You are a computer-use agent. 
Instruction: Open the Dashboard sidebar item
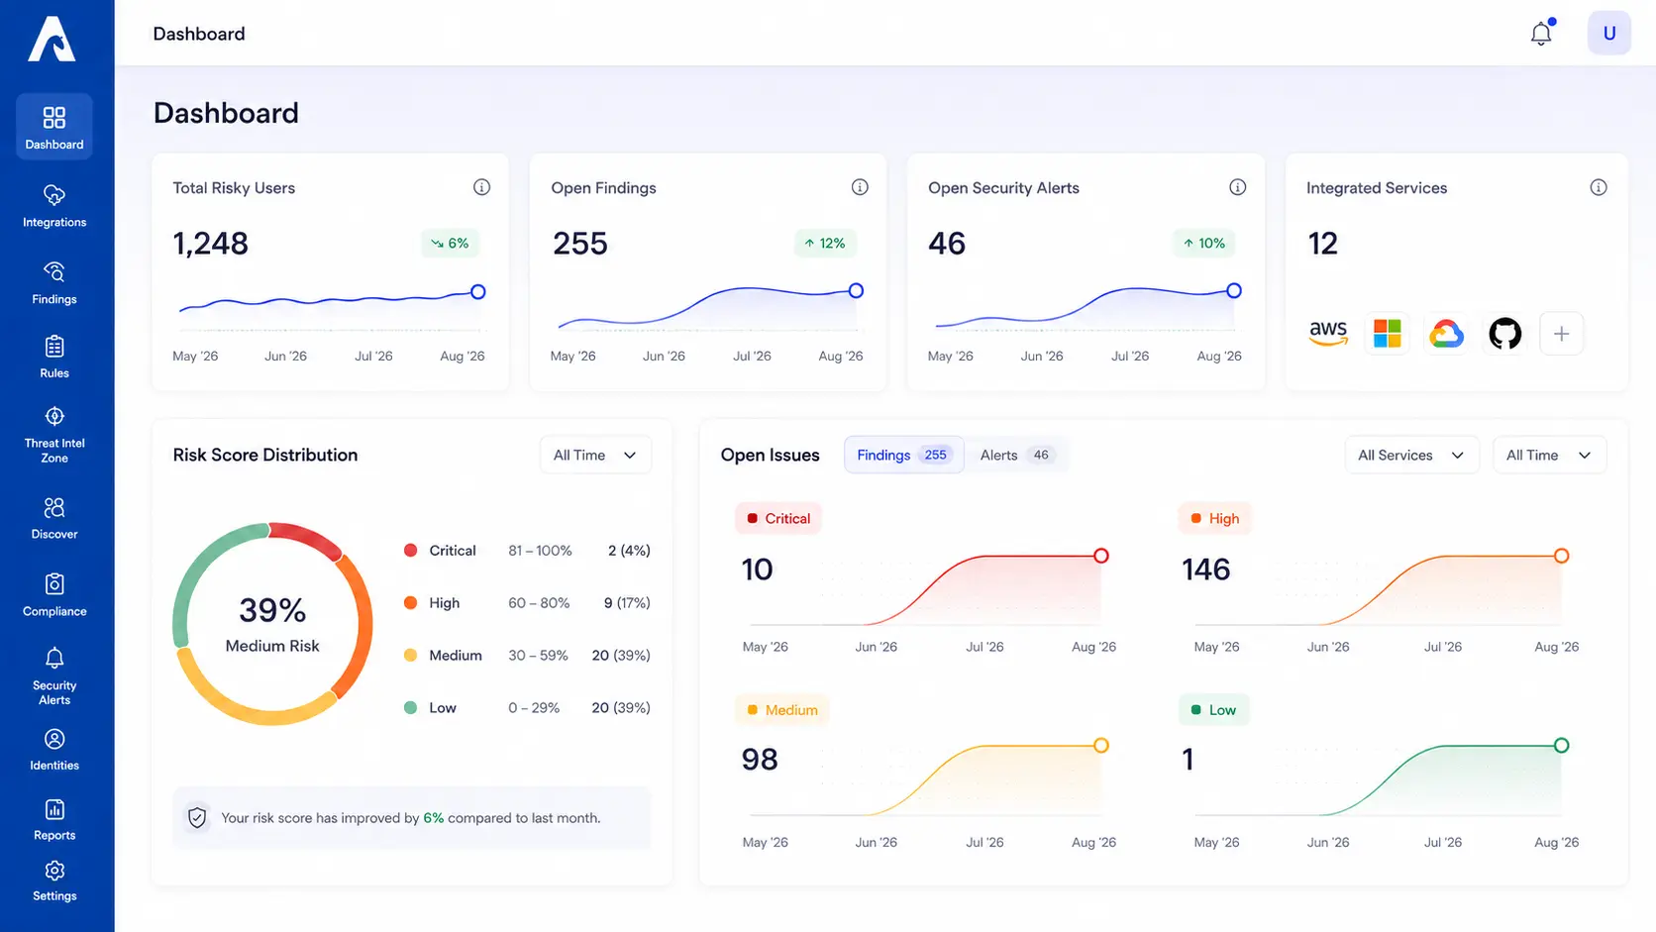(54, 127)
